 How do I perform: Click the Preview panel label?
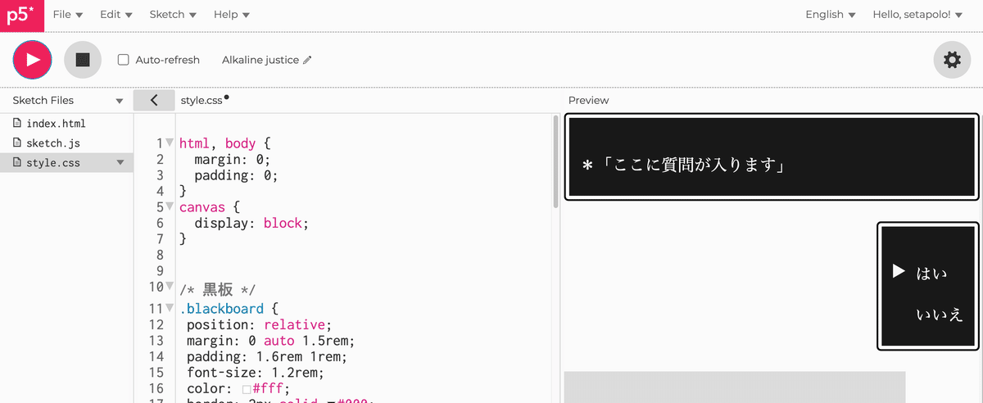pyautogui.click(x=588, y=100)
